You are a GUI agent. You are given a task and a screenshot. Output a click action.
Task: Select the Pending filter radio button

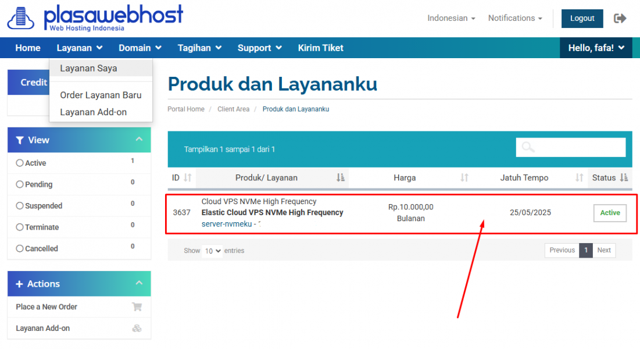tap(20, 184)
